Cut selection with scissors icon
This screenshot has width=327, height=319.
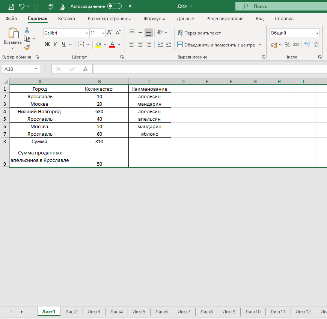click(27, 30)
